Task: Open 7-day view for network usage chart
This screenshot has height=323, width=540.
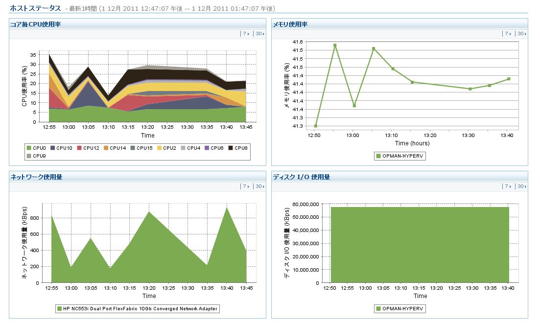Action: (x=246, y=186)
